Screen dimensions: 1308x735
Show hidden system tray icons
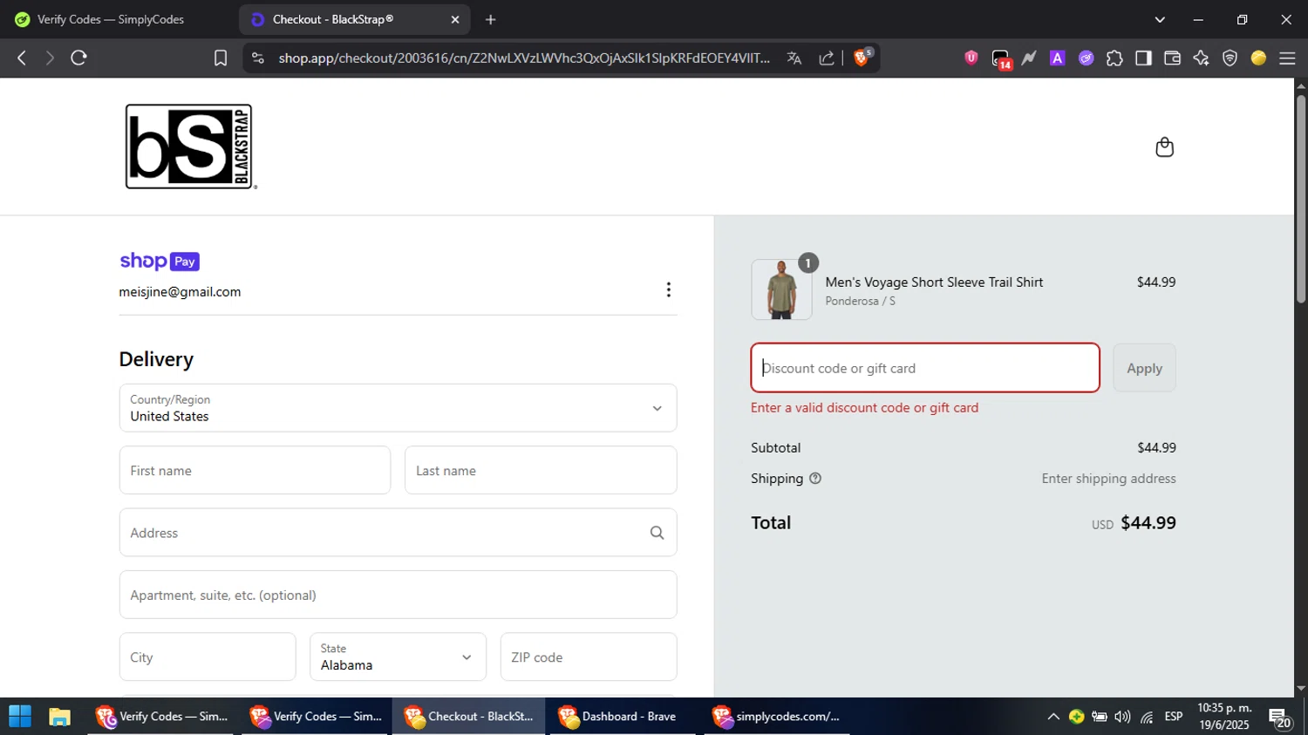[1053, 717]
